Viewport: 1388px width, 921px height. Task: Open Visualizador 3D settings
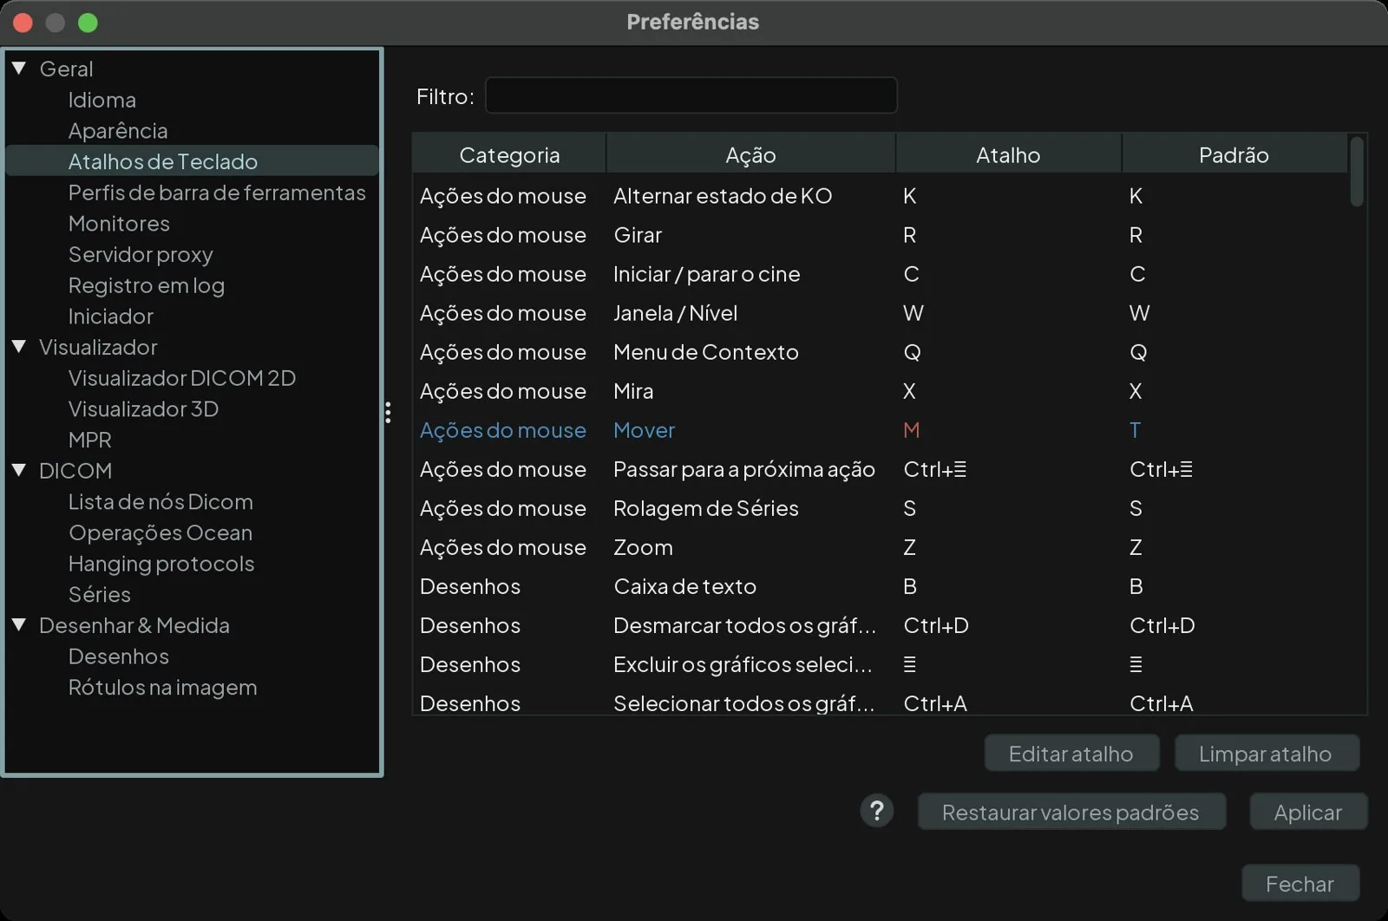[143, 409]
